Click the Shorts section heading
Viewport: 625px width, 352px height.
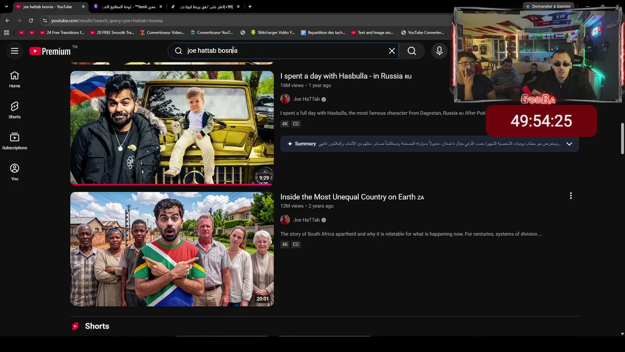97,326
